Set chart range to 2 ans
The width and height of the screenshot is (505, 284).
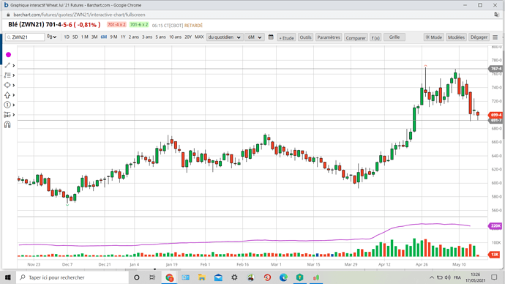point(134,37)
